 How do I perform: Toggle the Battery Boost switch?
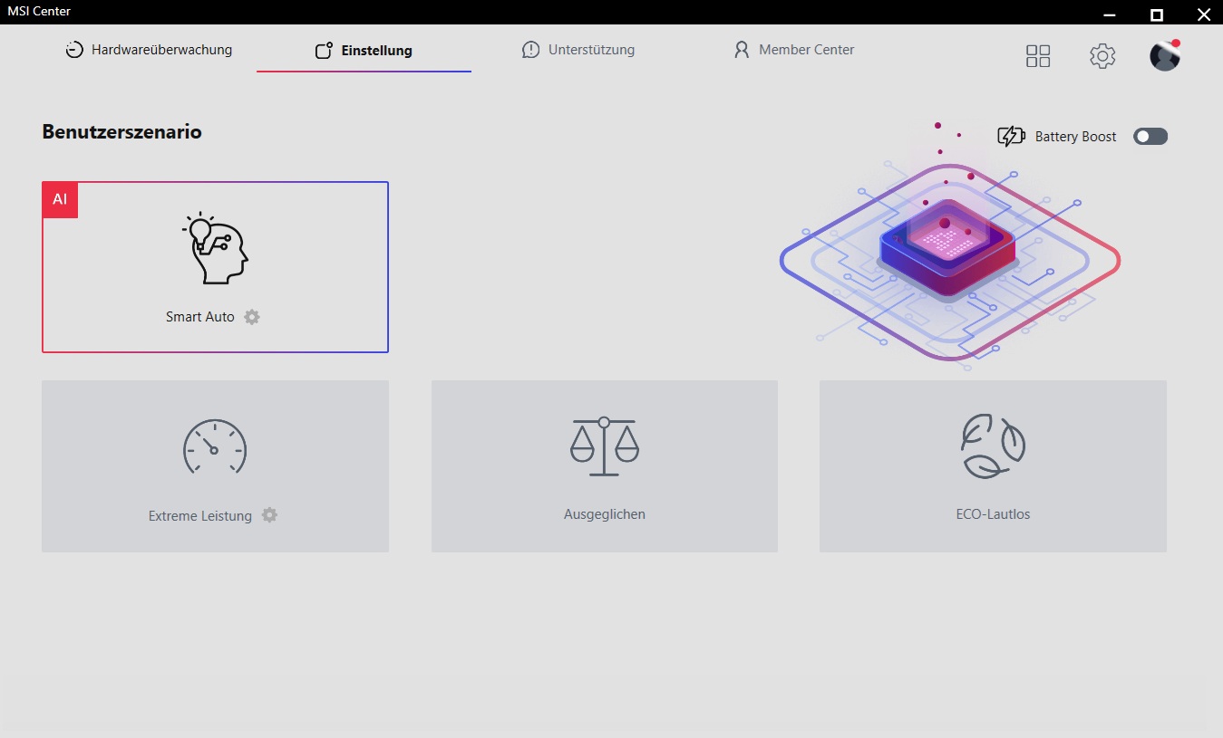point(1150,136)
